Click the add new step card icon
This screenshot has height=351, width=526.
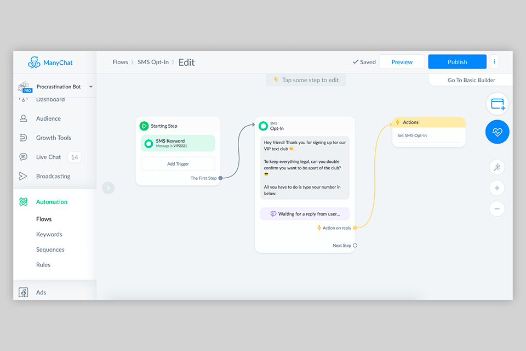point(497,104)
